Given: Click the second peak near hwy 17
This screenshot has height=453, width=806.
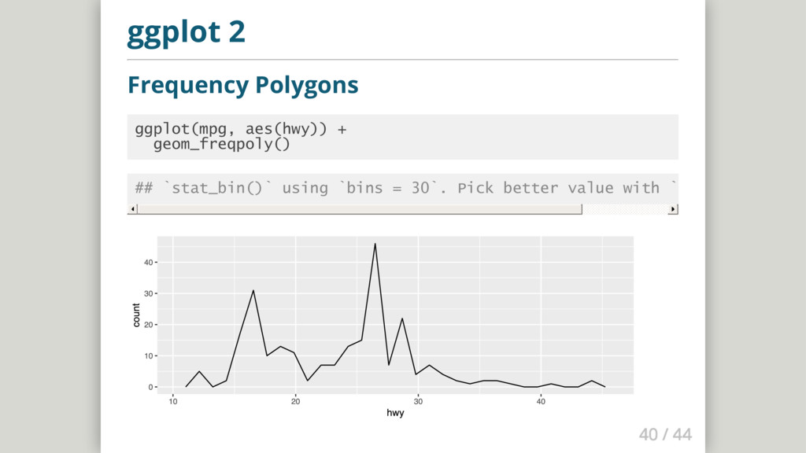Looking at the screenshot, I should (x=253, y=291).
